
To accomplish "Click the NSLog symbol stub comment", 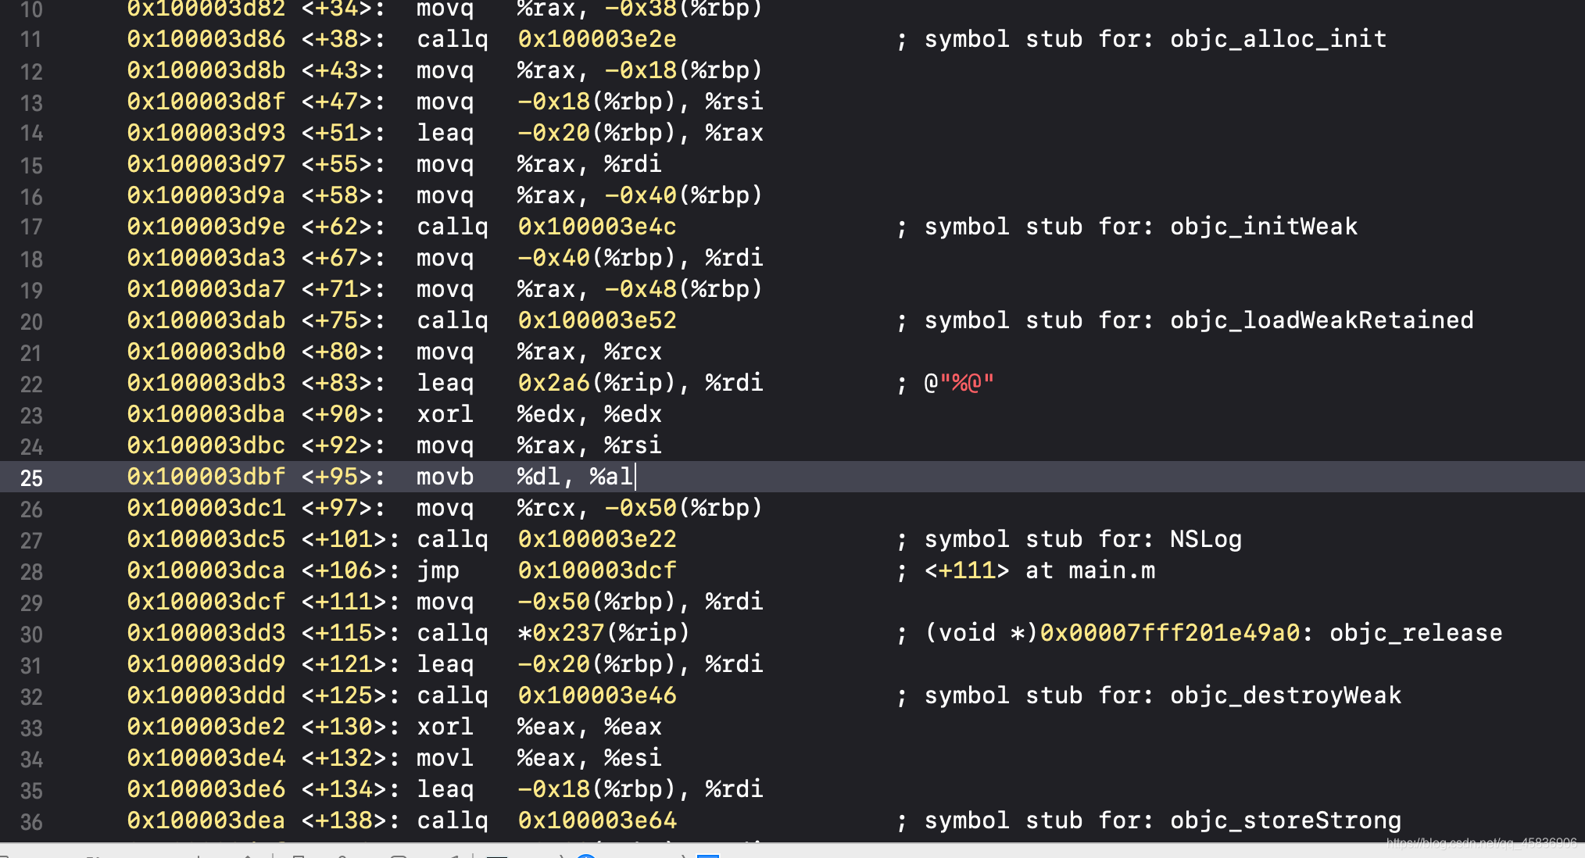I will (x=1069, y=539).
